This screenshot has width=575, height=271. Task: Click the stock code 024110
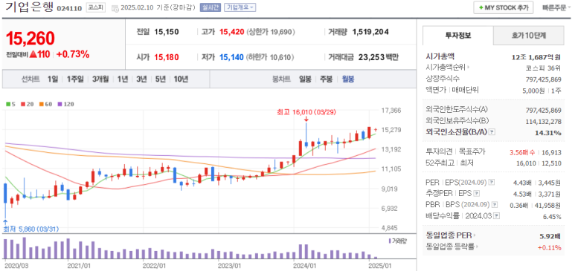(69, 8)
